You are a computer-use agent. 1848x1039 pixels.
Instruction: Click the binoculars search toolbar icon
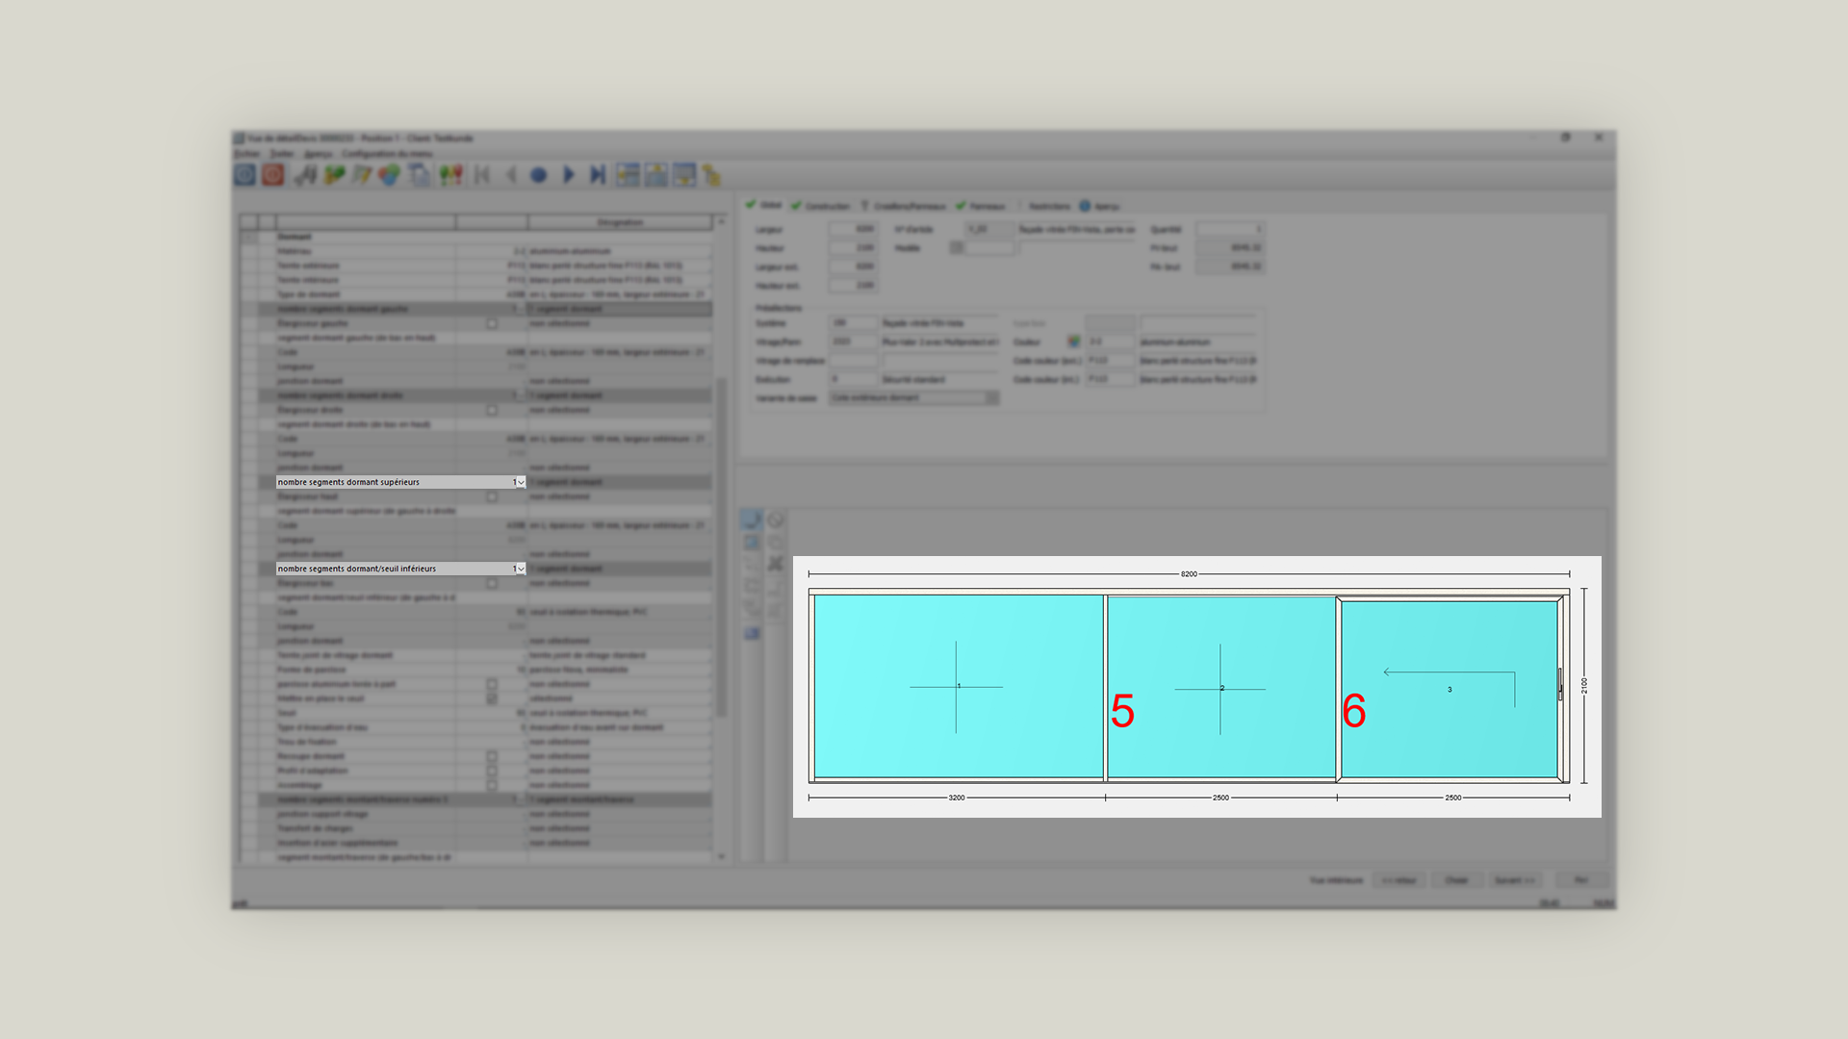pos(306,174)
